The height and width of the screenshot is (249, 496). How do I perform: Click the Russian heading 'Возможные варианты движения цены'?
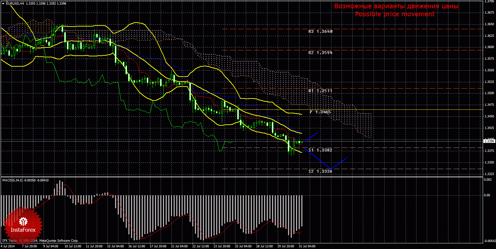(x=396, y=6)
